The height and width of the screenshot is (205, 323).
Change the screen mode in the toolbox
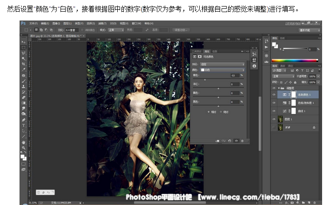point(23,170)
